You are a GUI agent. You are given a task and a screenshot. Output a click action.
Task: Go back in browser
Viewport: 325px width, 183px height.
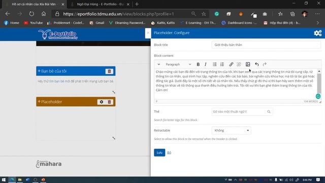tap(8, 14)
